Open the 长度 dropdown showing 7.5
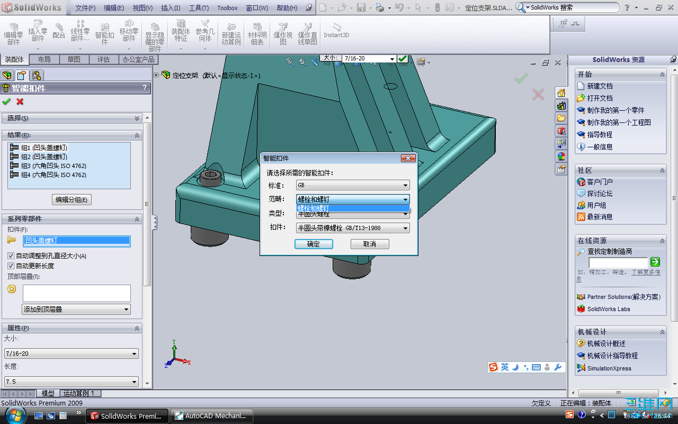678x424 pixels. tap(72, 382)
